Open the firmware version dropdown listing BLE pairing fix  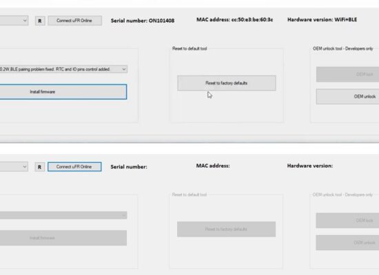pos(63,69)
